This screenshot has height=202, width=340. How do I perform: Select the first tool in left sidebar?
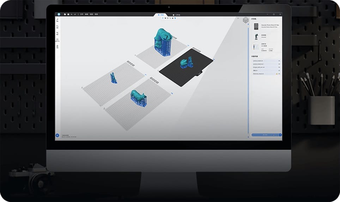[57, 20]
